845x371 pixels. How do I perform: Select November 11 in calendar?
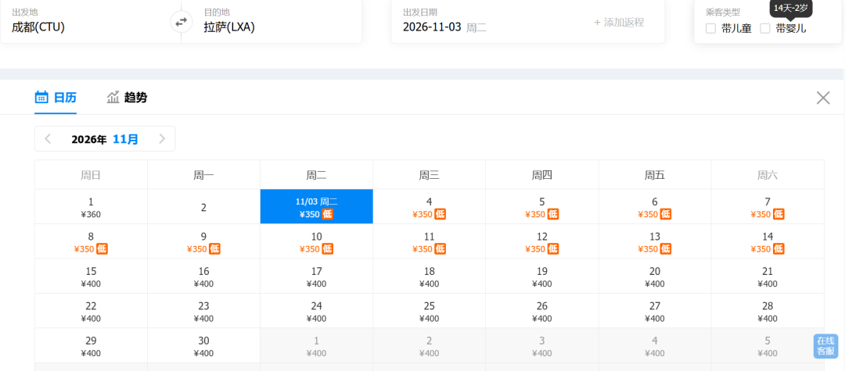429,242
